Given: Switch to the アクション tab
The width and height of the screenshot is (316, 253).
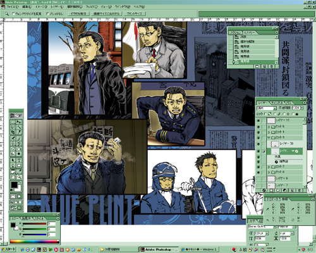Looking at the screenshot, I should tap(235, 33).
